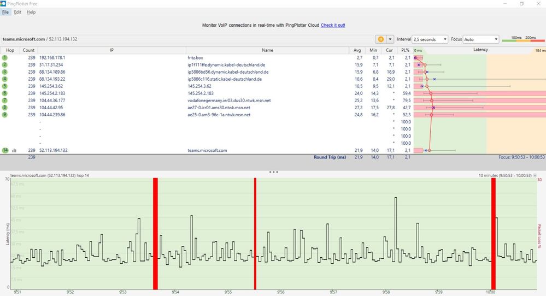The height and width of the screenshot is (296, 546).
Task: Open the Edit menu
Action: (17, 12)
